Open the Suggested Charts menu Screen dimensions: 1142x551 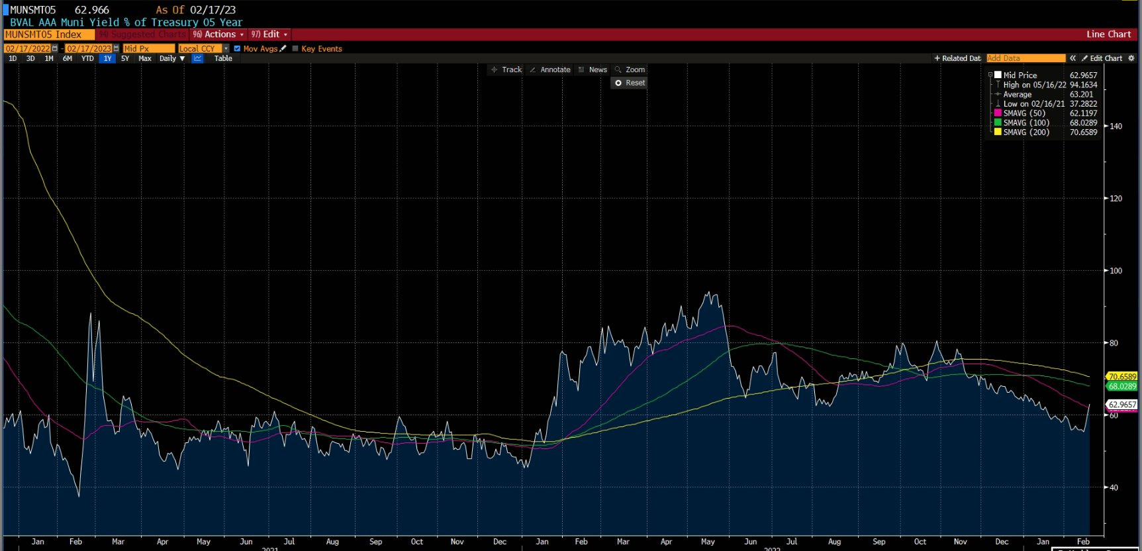pyautogui.click(x=142, y=34)
